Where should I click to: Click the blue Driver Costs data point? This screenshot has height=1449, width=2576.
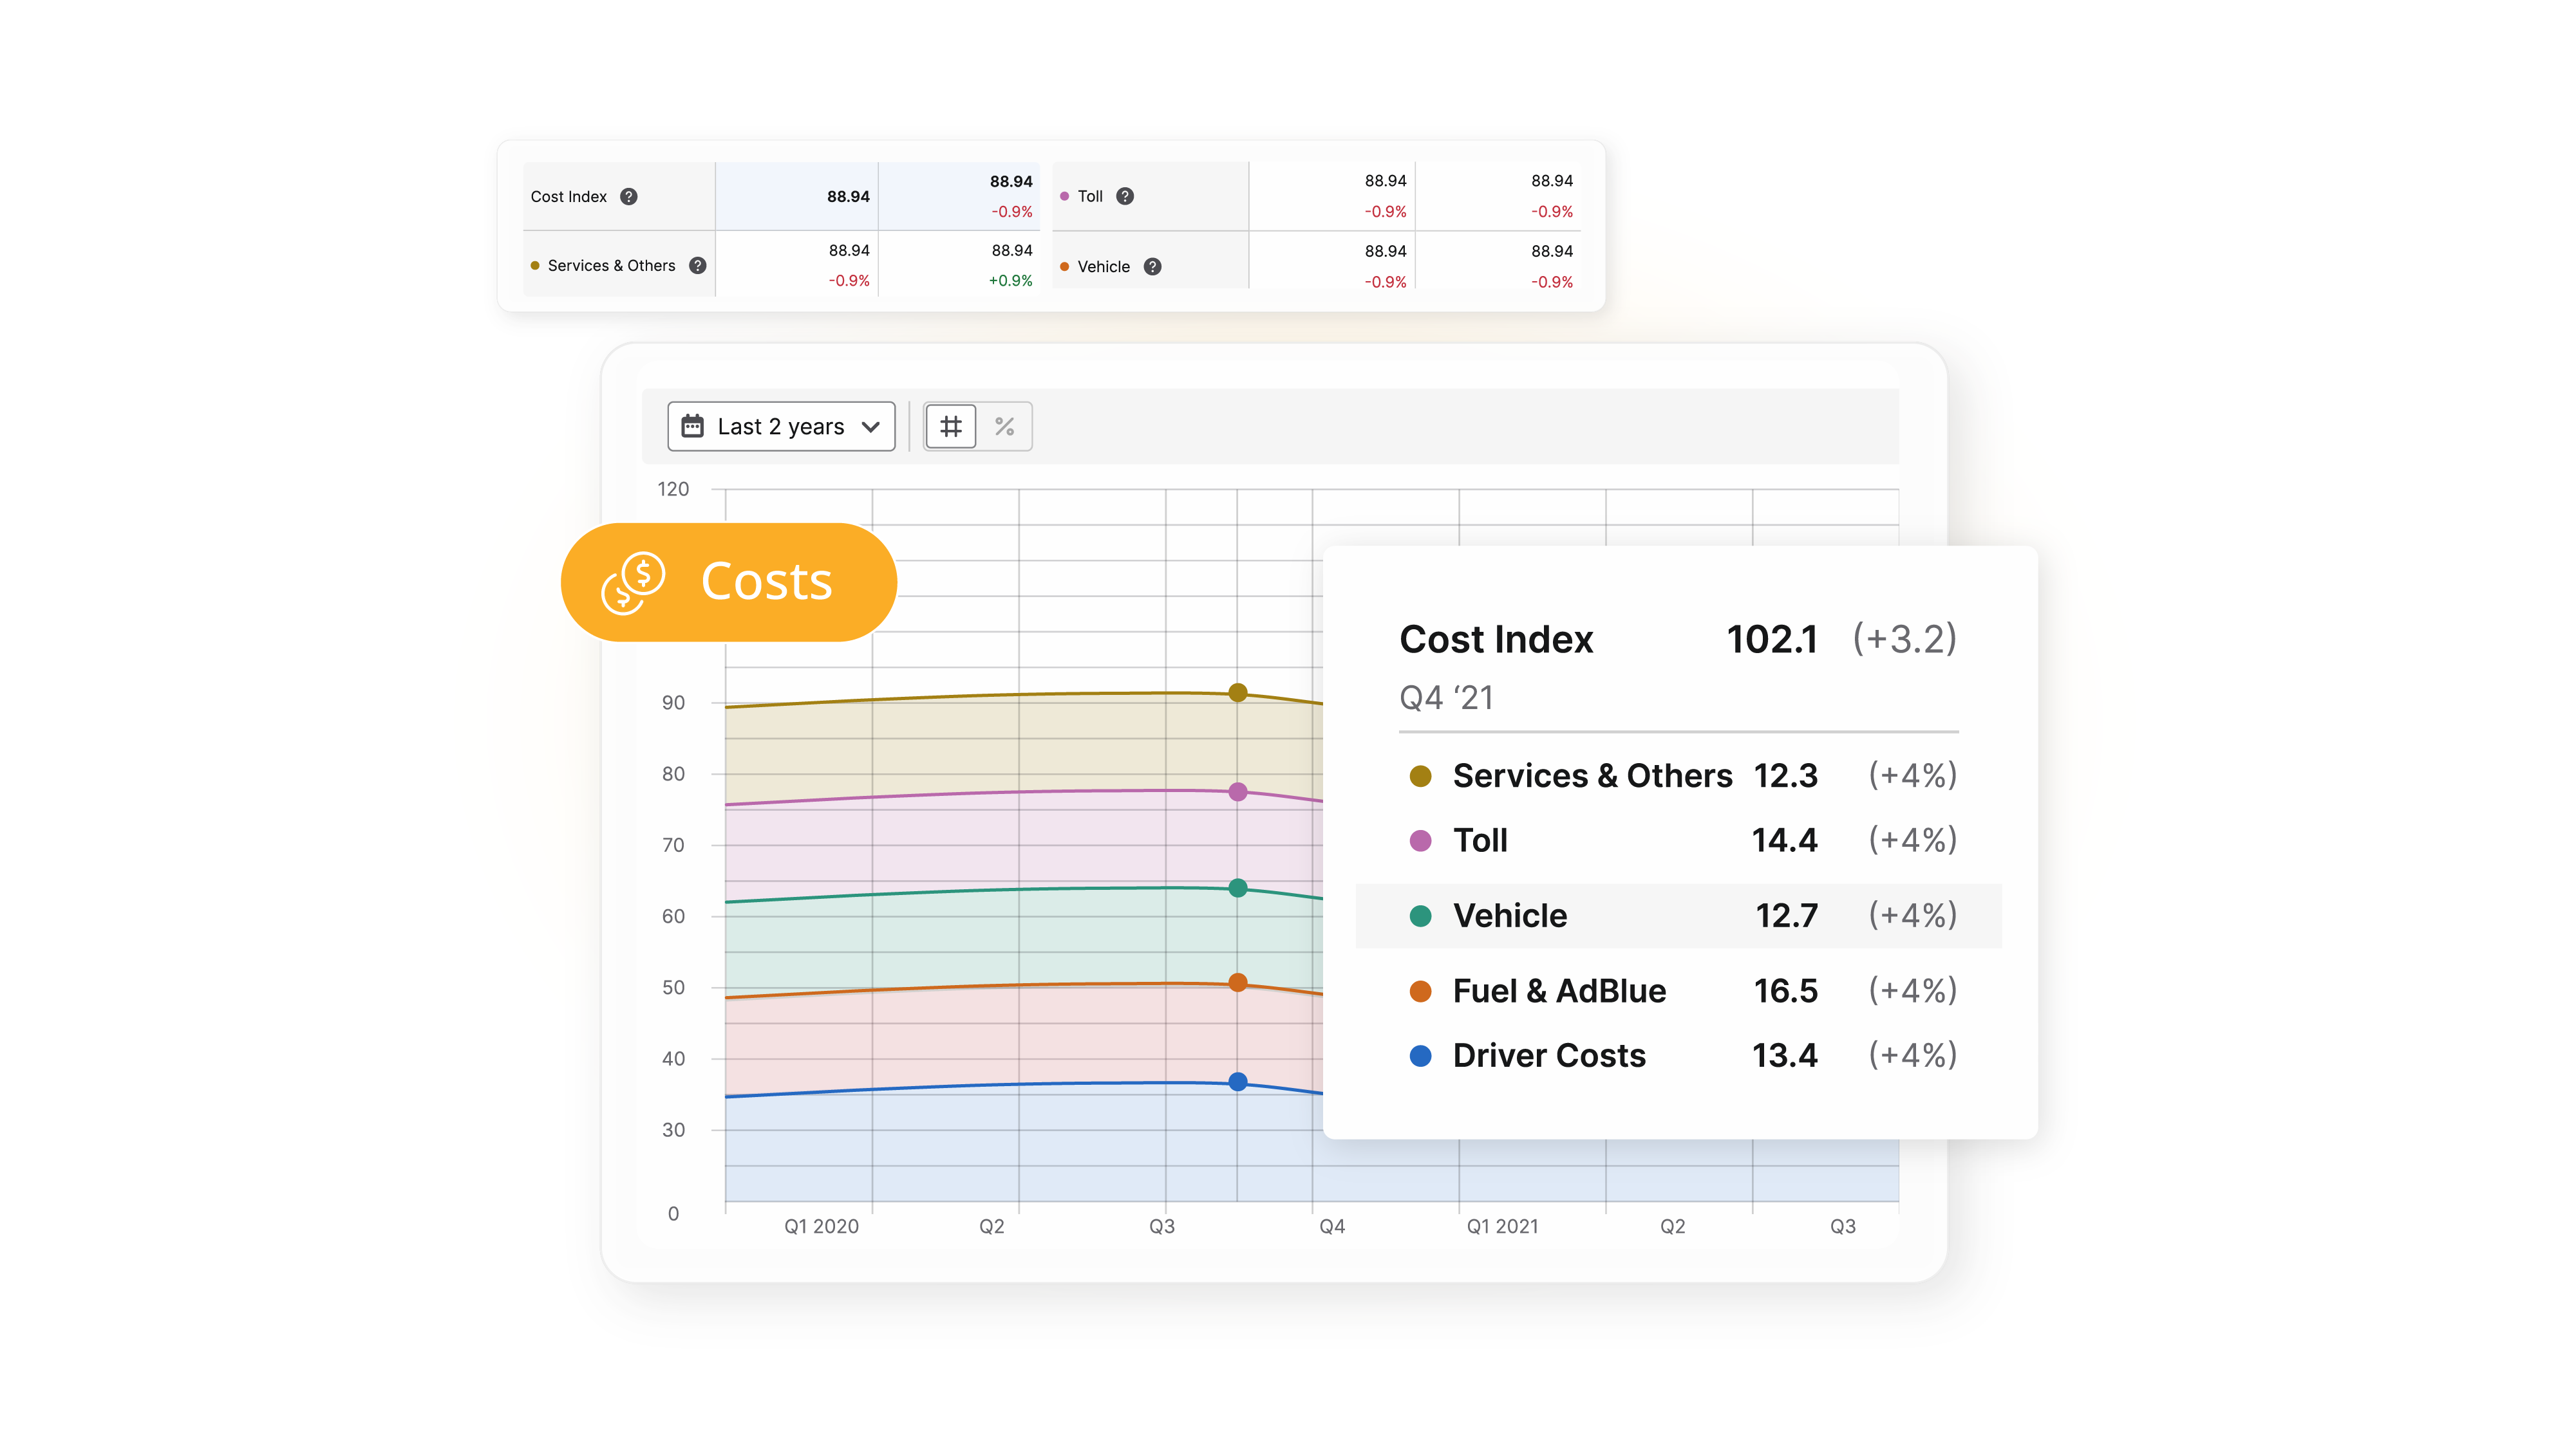pos(1238,1081)
